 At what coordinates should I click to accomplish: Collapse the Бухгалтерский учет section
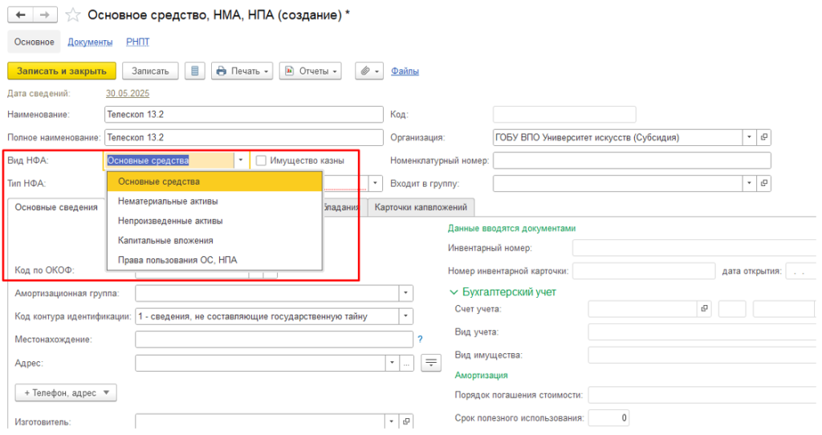[454, 292]
